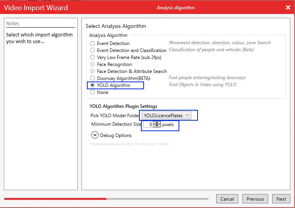Screen dimensions: 295x208
Task: Open the YOLOLicencePlates model folder dropdown
Action: 166,115
